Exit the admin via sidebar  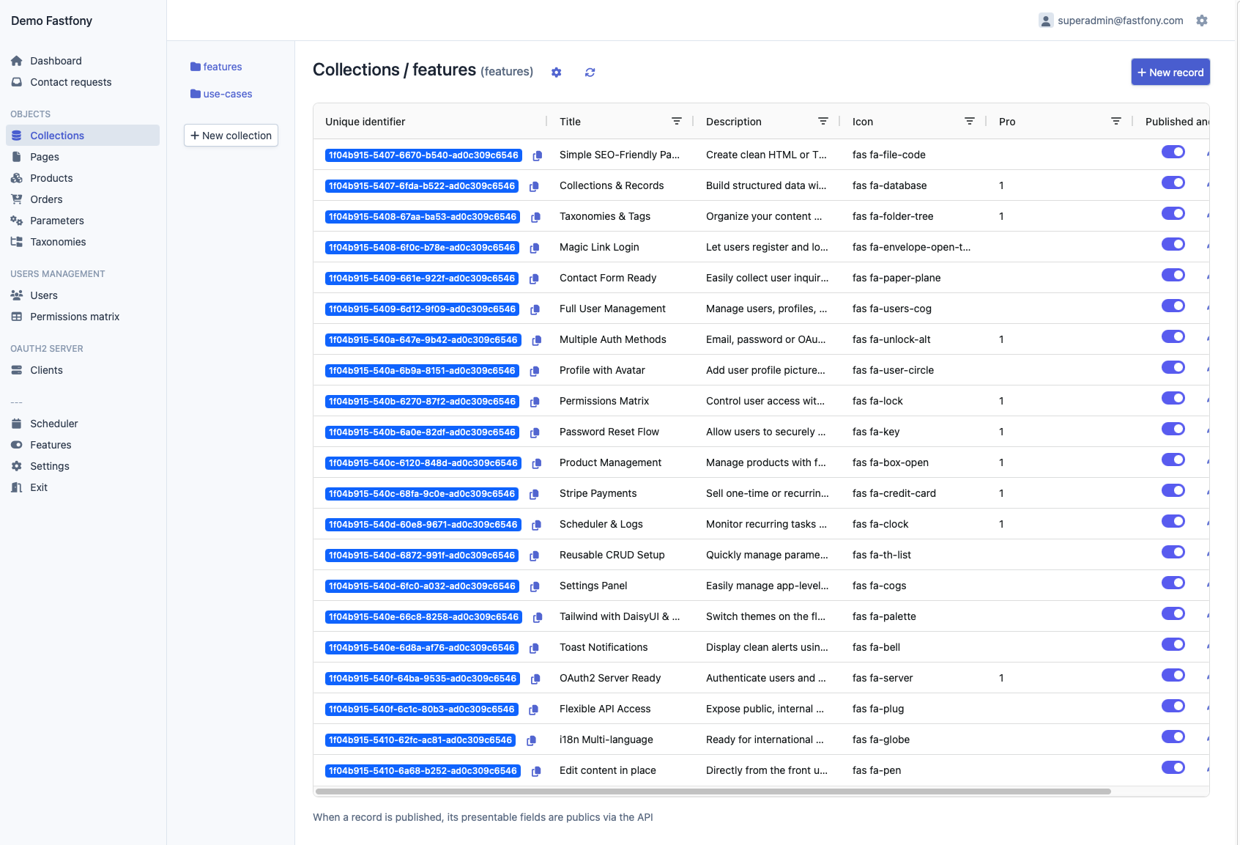83,487
